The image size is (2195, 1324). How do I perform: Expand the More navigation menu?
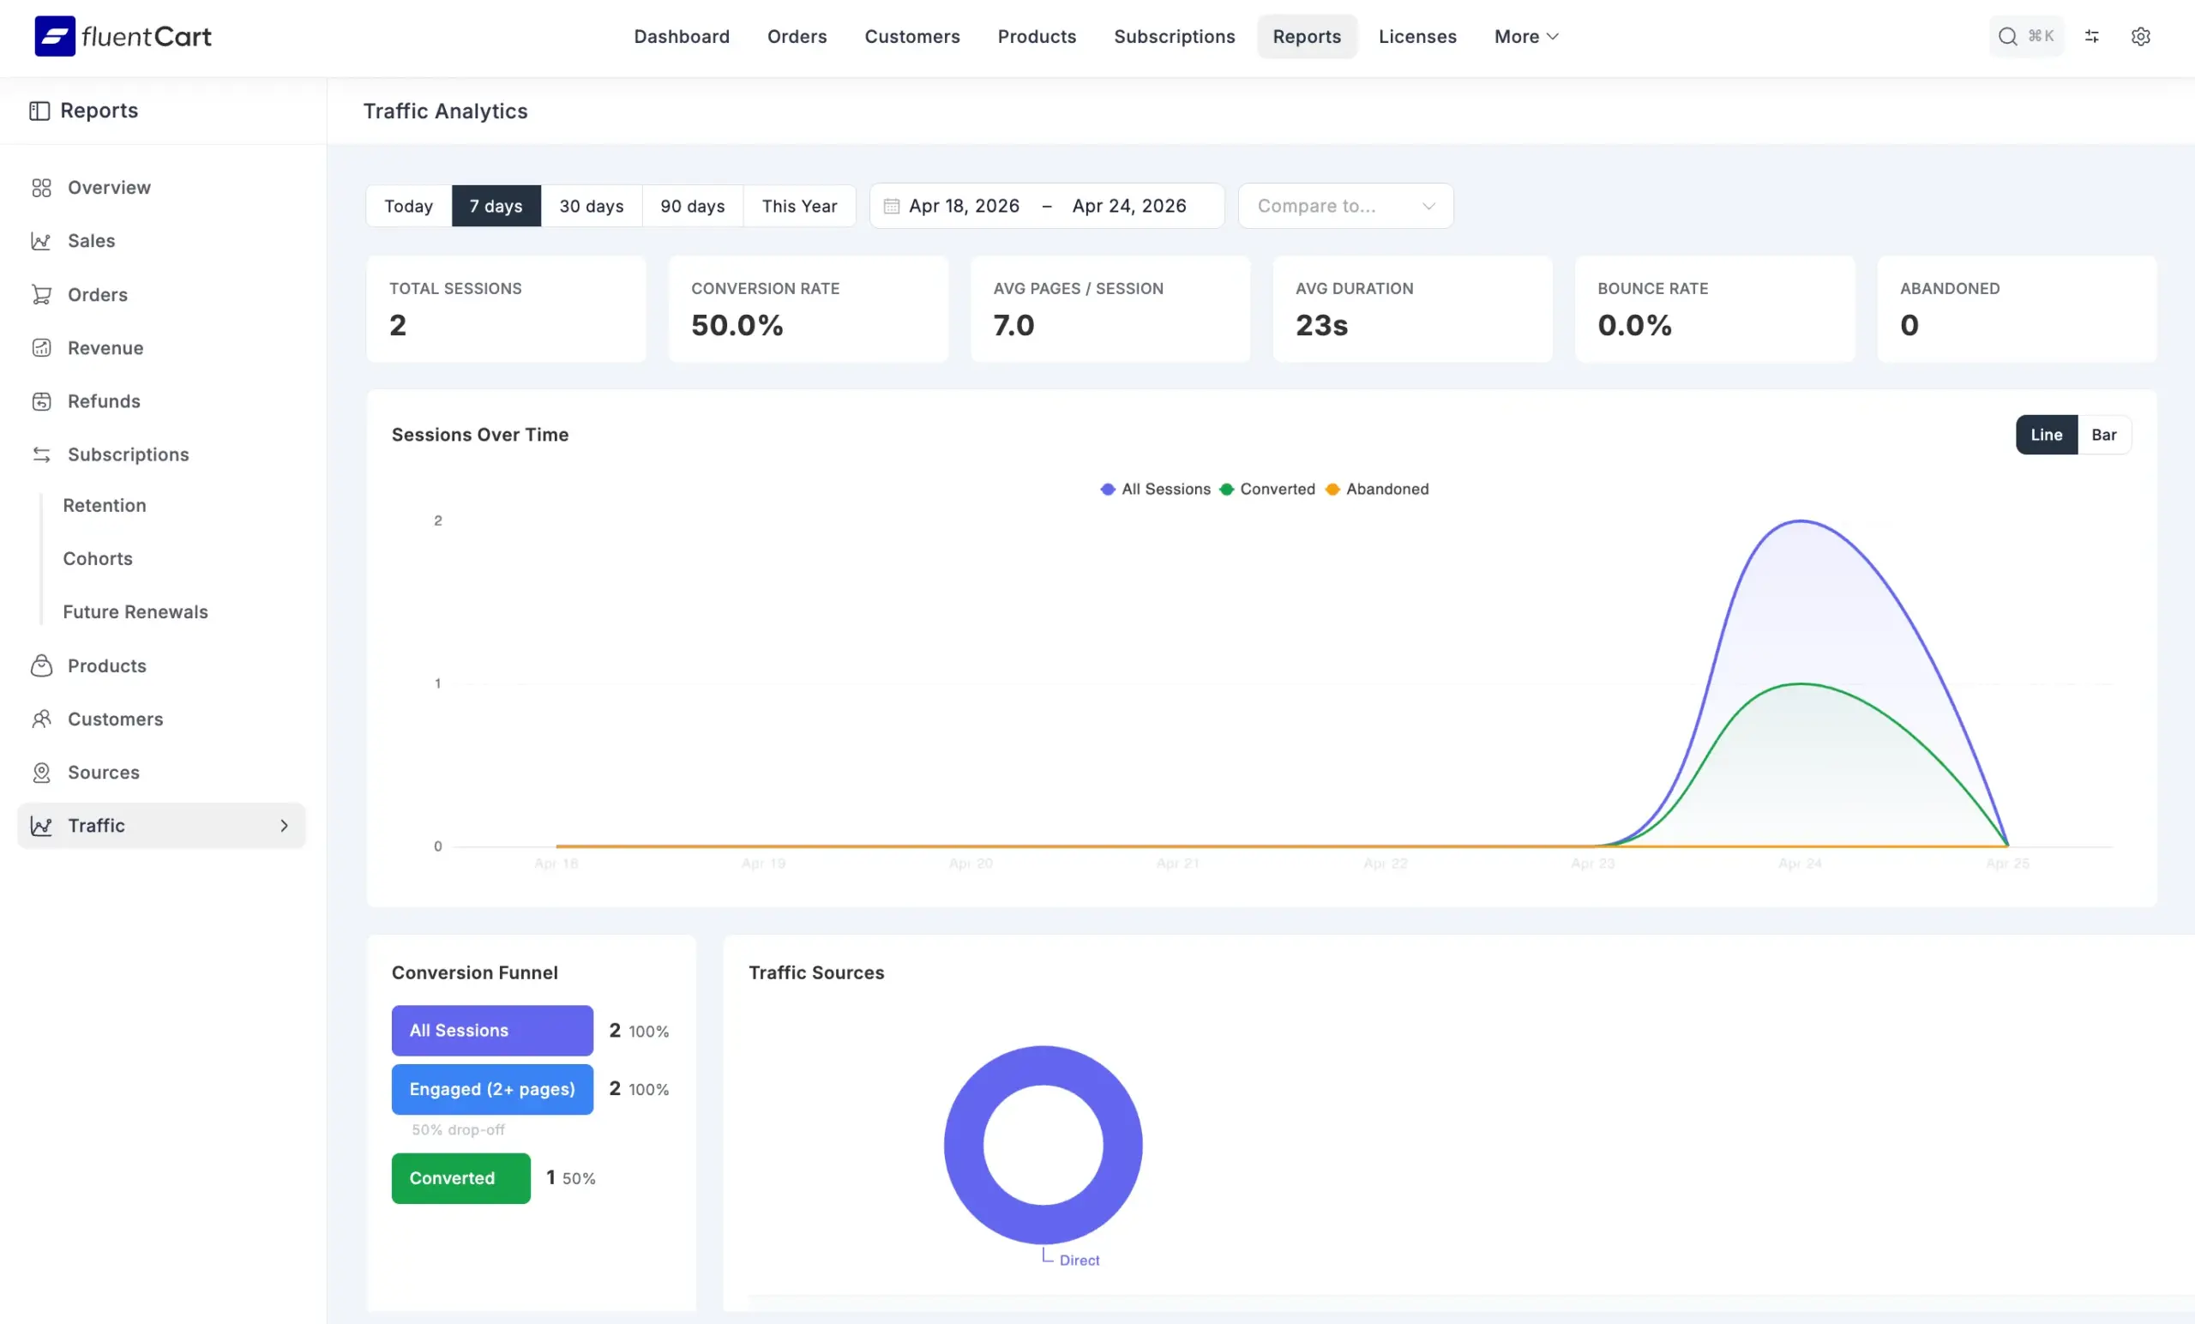pyautogui.click(x=1525, y=37)
